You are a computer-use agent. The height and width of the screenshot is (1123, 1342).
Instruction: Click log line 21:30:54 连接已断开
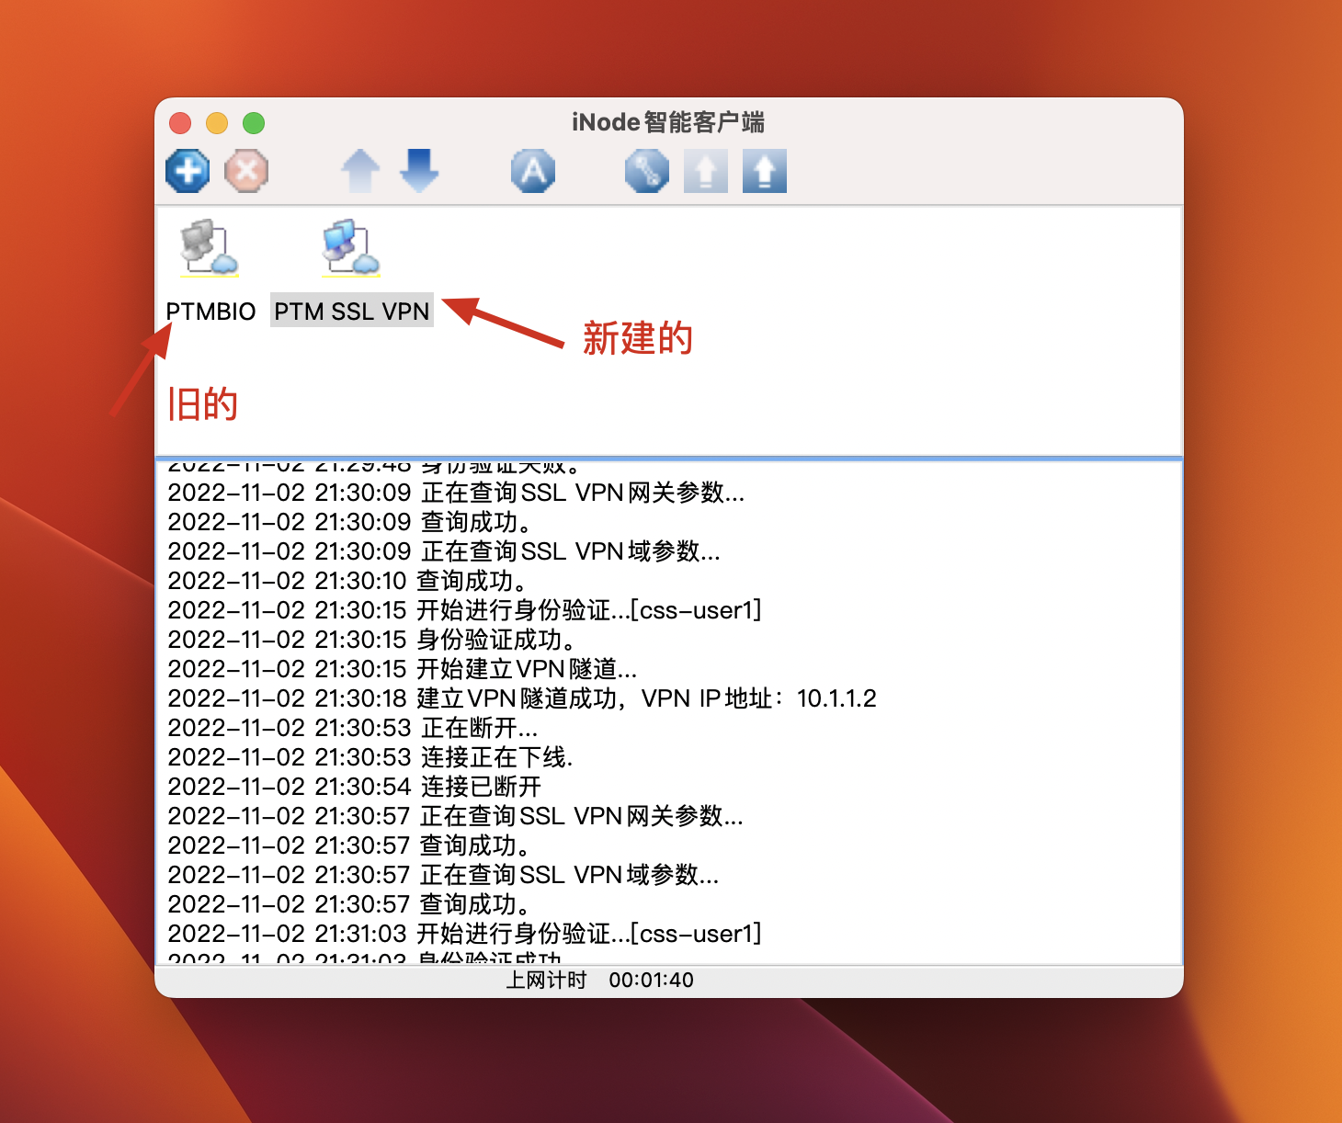[355, 787]
